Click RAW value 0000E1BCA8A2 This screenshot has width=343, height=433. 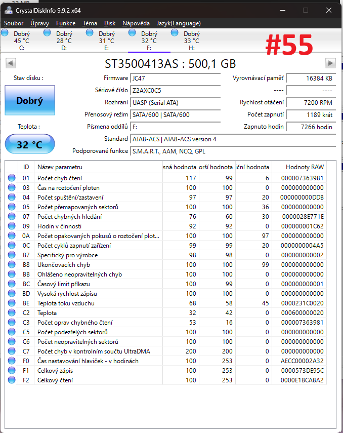pos(302,380)
